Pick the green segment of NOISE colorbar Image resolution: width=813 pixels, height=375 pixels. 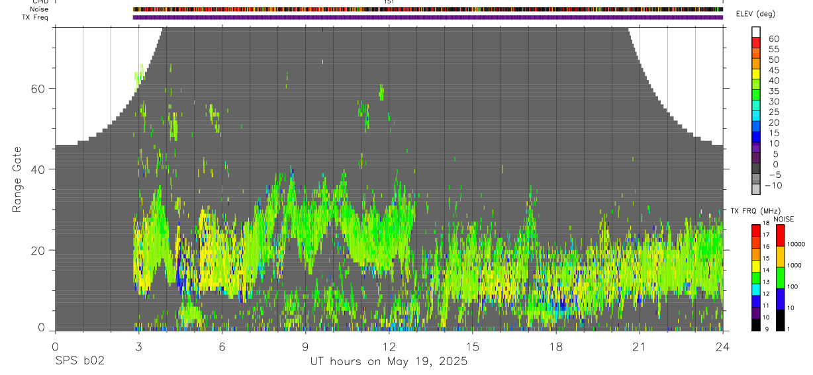point(779,278)
